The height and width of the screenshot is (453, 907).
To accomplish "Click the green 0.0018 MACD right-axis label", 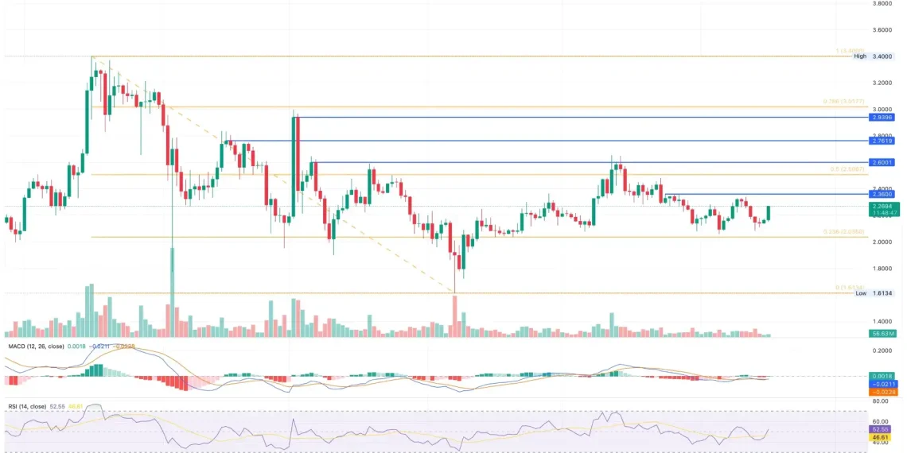I will (x=883, y=376).
